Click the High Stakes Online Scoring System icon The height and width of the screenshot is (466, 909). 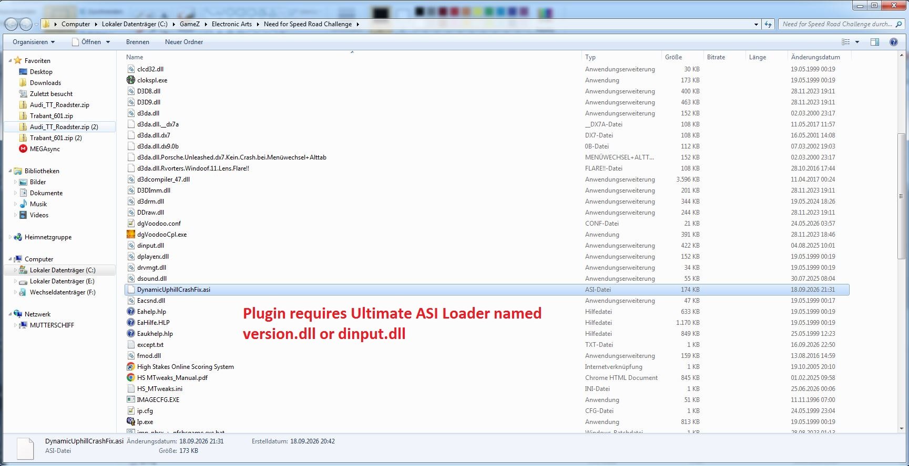[131, 366]
